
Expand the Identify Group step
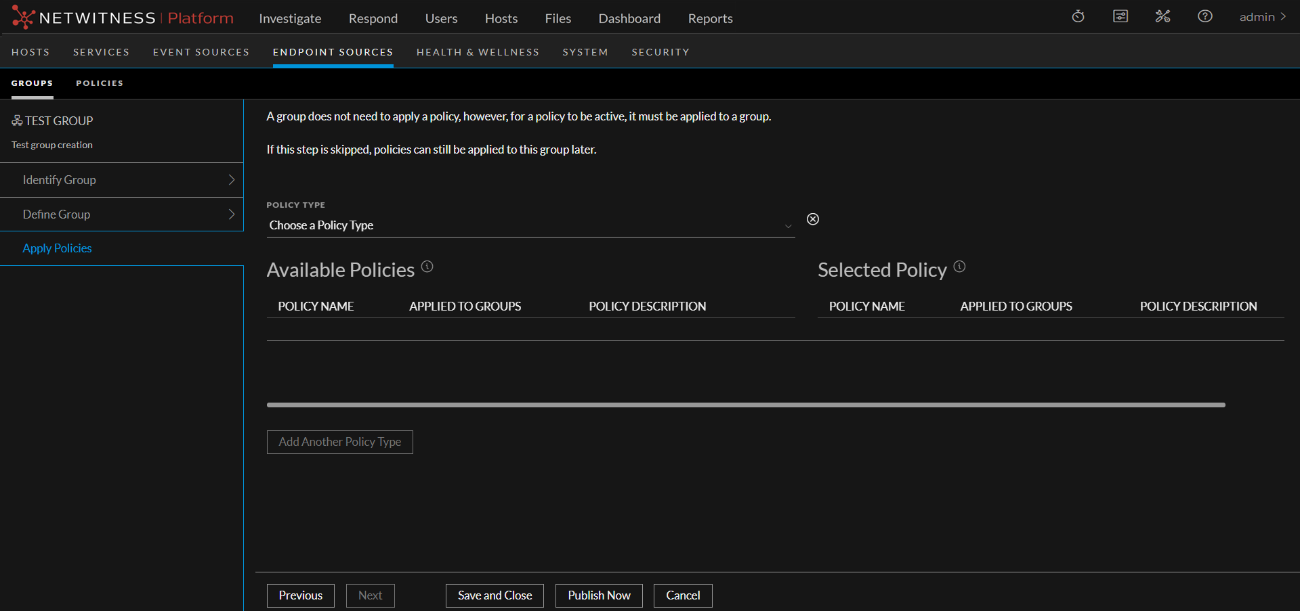point(122,180)
